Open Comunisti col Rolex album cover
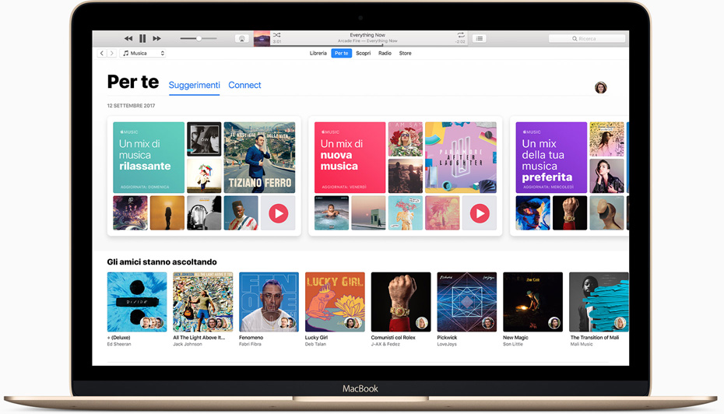Viewport: 724px width, 414px height. pyautogui.click(x=401, y=302)
